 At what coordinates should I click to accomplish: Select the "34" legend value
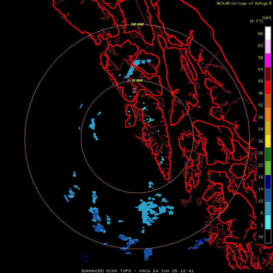tap(261, 129)
